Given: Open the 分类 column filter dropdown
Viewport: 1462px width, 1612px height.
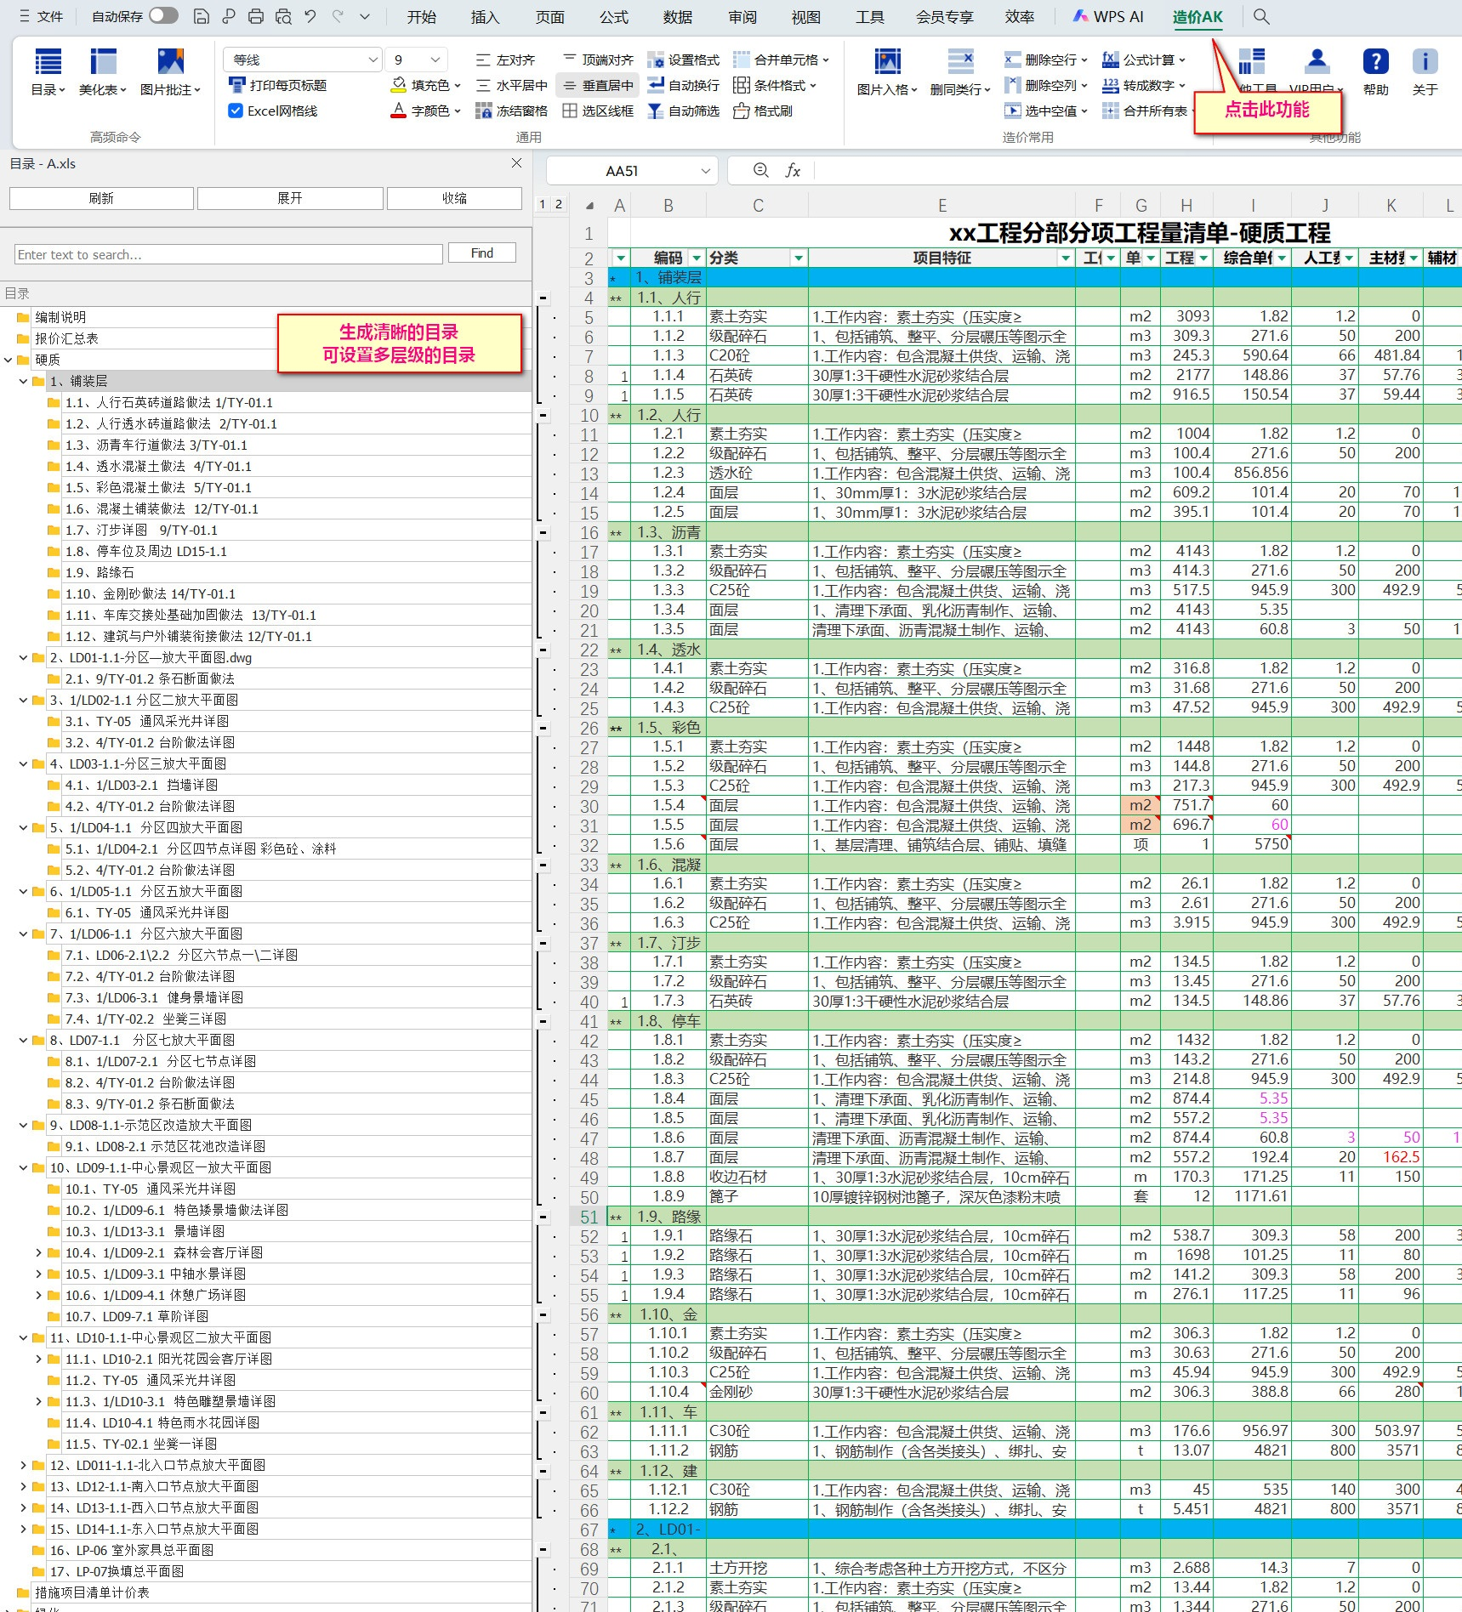Looking at the screenshot, I should pos(798,258).
